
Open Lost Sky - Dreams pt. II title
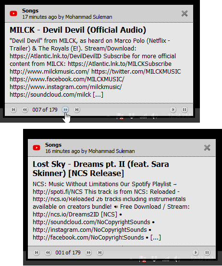tap(101, 169)
